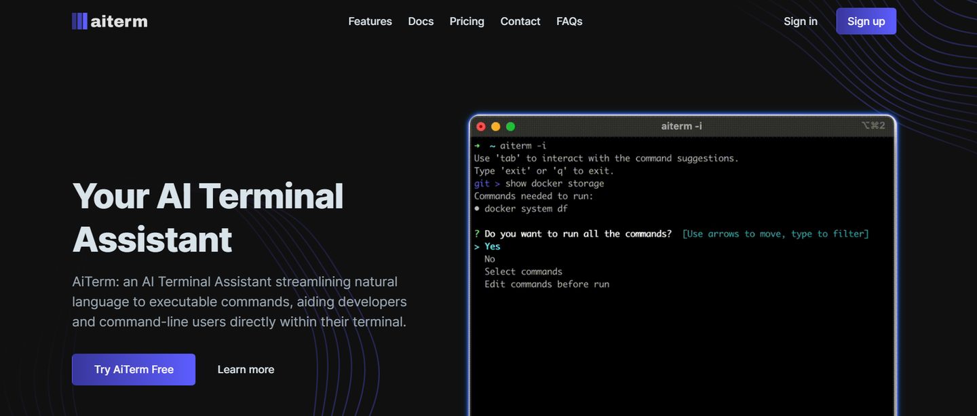
Task: Click the Try AiTerm Free button
Action: (x=134, y=369)
